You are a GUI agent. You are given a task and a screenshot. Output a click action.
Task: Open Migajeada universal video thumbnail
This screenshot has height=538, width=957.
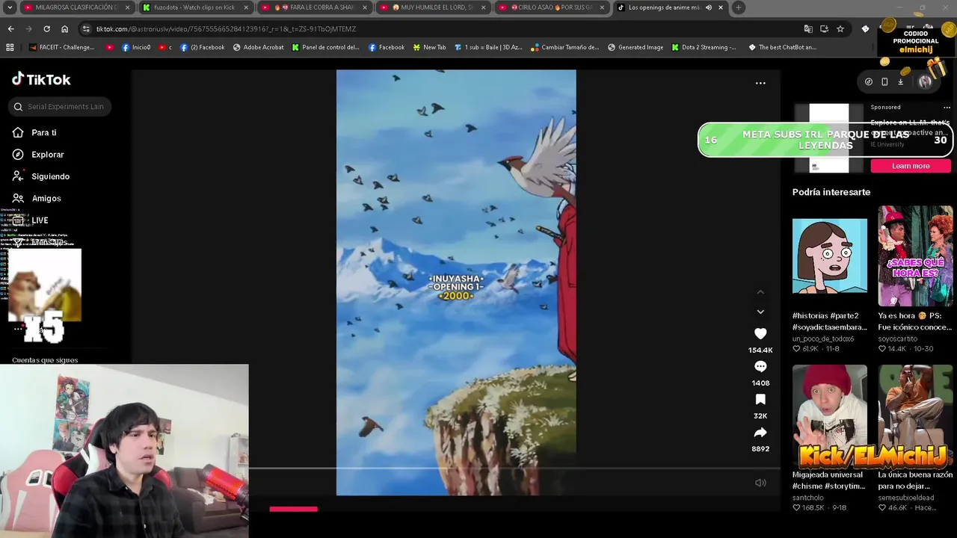click(830, 415)
